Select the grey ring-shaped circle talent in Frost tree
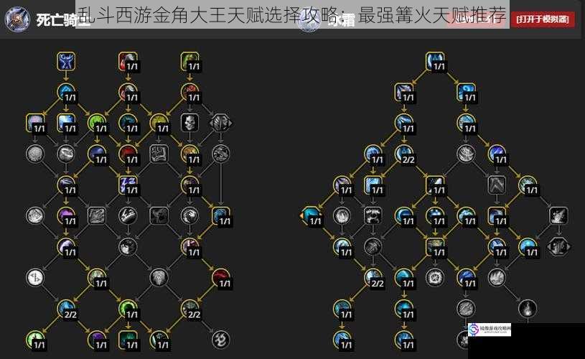 pos(435,278)
